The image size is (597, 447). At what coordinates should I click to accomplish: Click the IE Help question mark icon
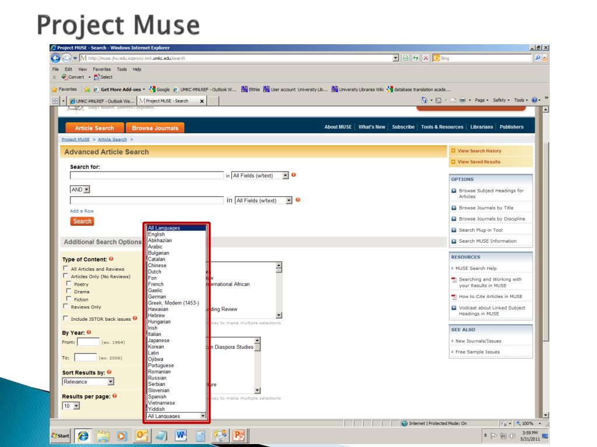pyautogui.click(x=534, y=100)
